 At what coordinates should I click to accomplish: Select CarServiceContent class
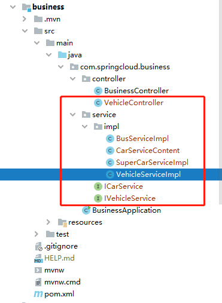tap(148, 151)
